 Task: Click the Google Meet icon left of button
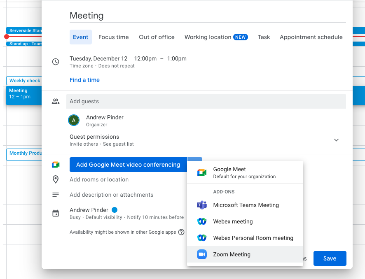(56, 165)
